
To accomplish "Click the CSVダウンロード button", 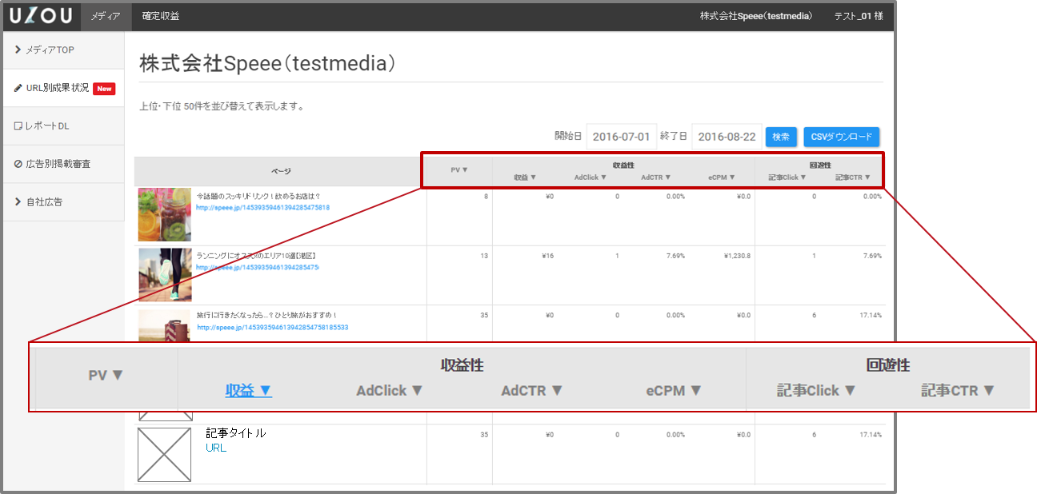I will click(x=841, y=137).
